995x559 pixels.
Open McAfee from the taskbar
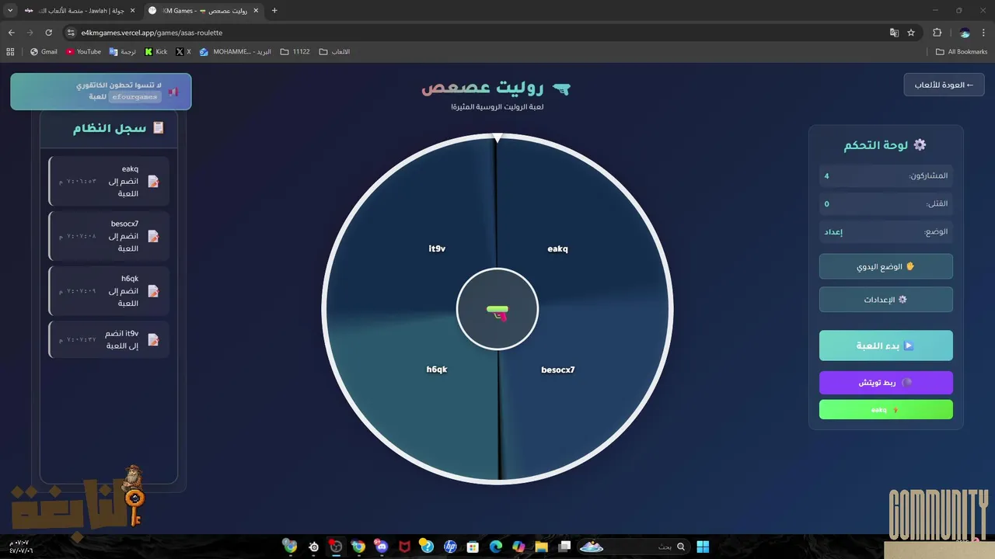click(404, 547)
